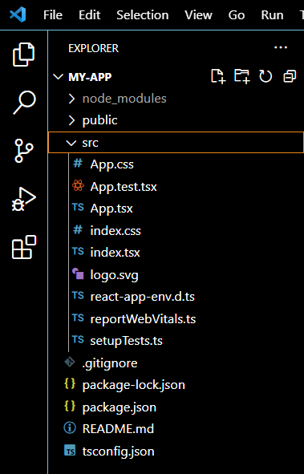The width and height of the screenshot is (304, 474).
Task: Open the Selection menu
Action: pos(143,14)
